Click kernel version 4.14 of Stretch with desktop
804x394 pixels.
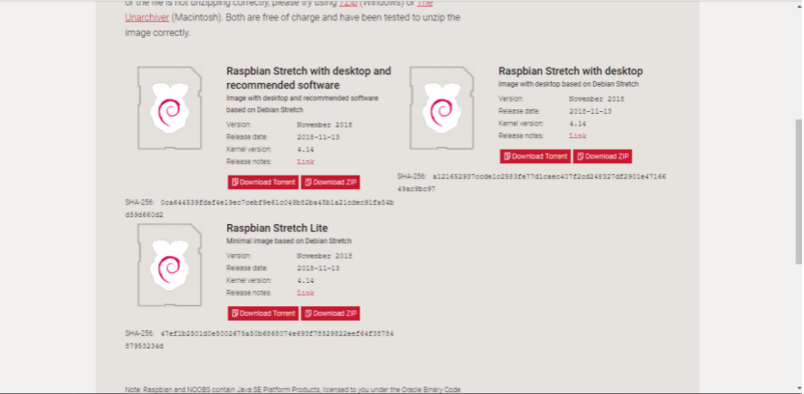(577, 124)
